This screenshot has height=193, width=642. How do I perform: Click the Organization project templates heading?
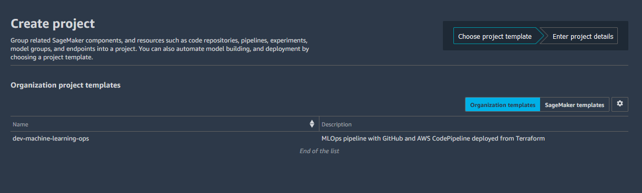66,85
